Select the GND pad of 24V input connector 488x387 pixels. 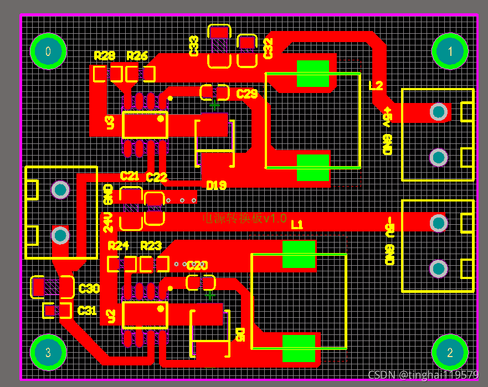60,189
